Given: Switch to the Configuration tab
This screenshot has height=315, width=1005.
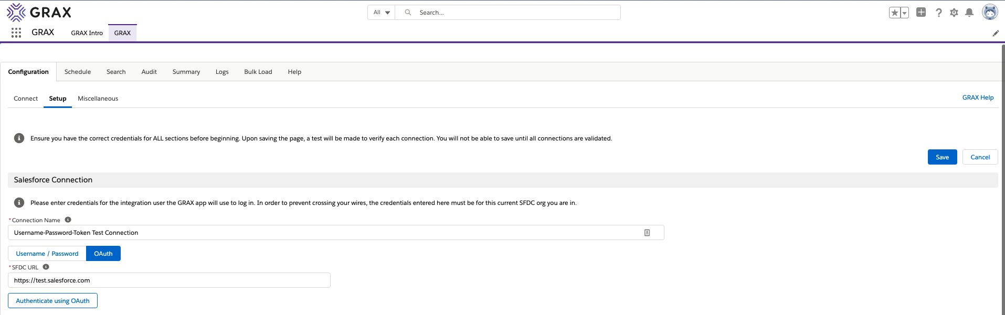Looking at the screenshot, I should point(28,72).
